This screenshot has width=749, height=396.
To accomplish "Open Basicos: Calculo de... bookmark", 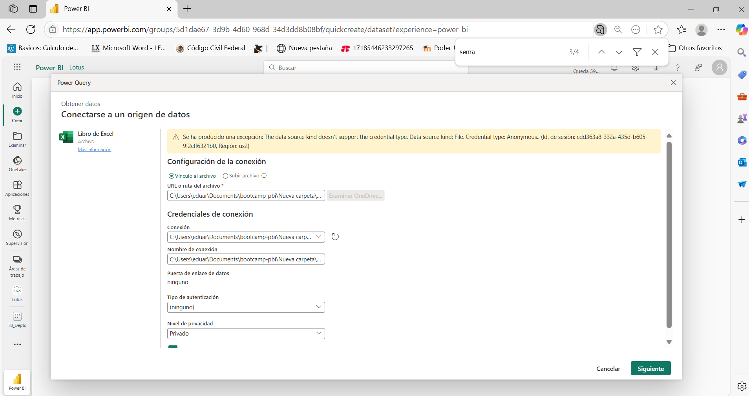I will point(43,48).
